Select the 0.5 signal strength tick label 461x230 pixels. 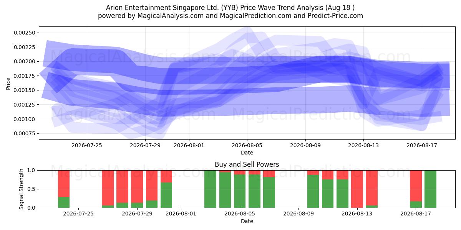click(x=31, y=189)
